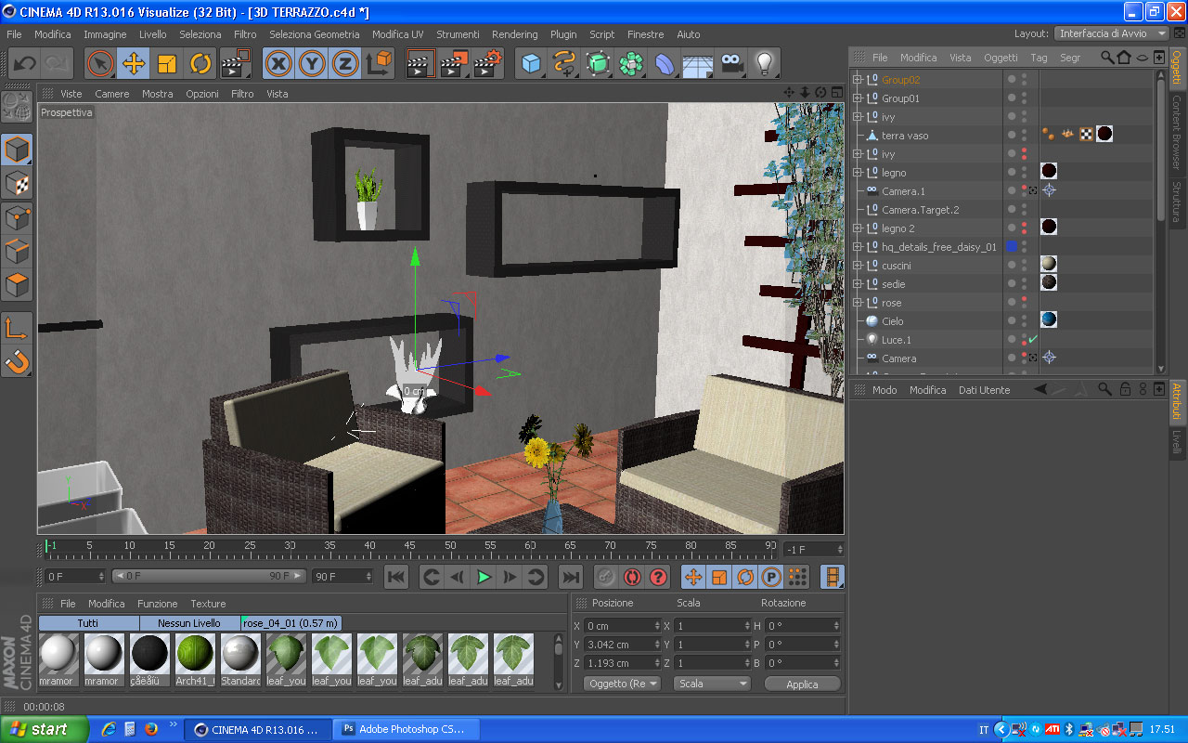1188x743 pixels.
Task: Add a Cube primitive object
Action: [532, 64]
